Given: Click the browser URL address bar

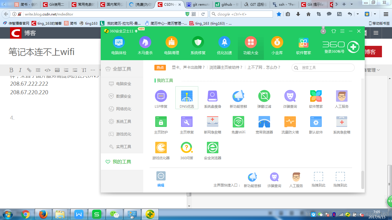Looking at the screenshot, I should [x=103, y=14].
